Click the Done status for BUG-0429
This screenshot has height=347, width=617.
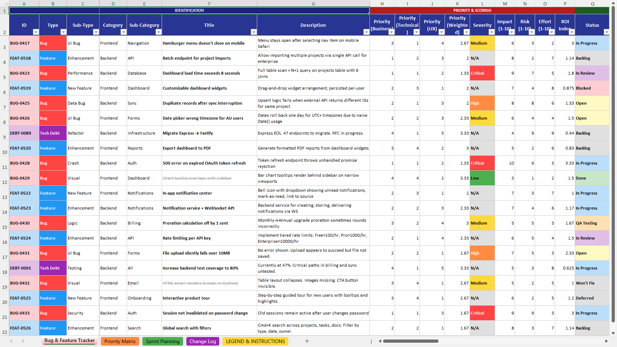point(592,178)
